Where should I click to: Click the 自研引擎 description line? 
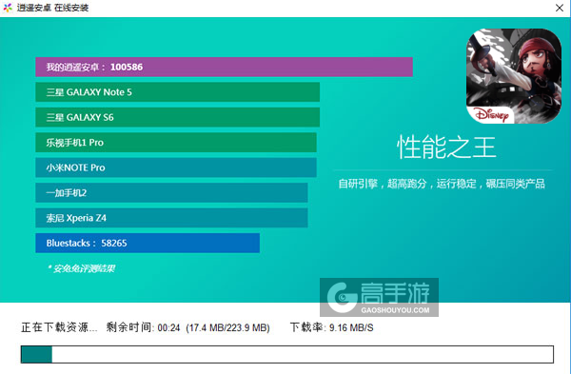[x=442, y=184]
